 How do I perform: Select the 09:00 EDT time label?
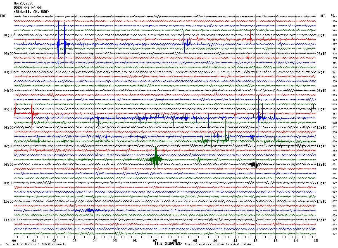pos(9,183)
